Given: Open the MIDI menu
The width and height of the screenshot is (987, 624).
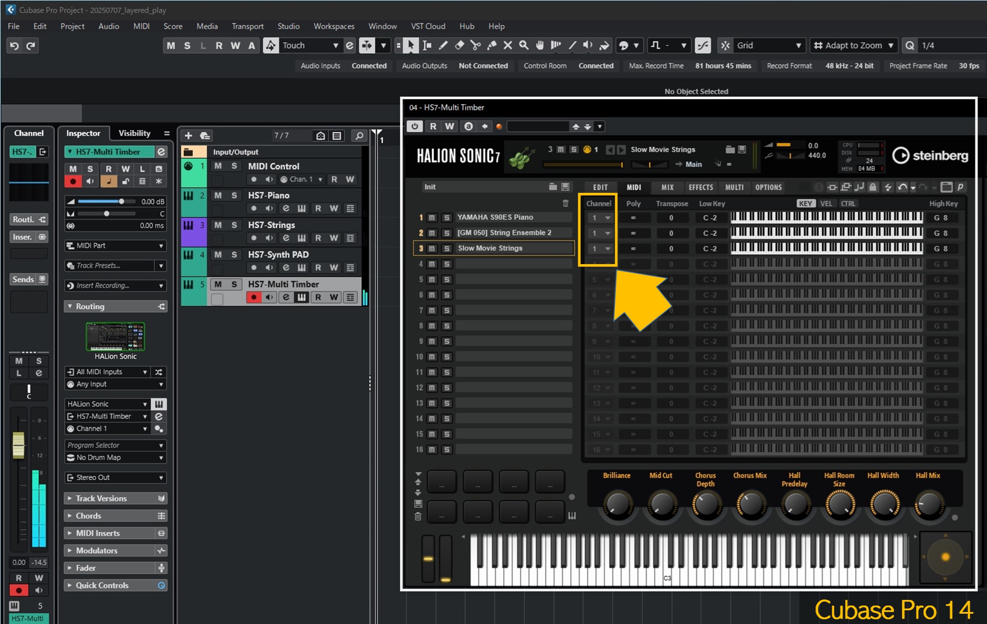Looking at the screenshot, I should coord(141,26).
